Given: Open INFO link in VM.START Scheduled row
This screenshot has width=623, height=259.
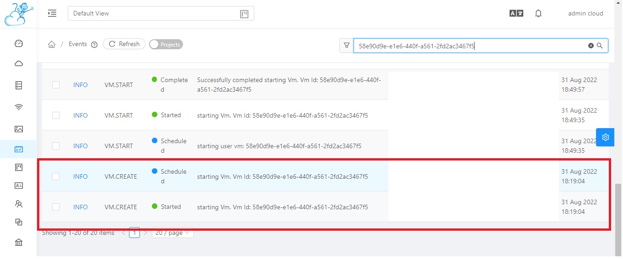Looking at the screenshot, I should pyautogui.click(x=81, y=146).
